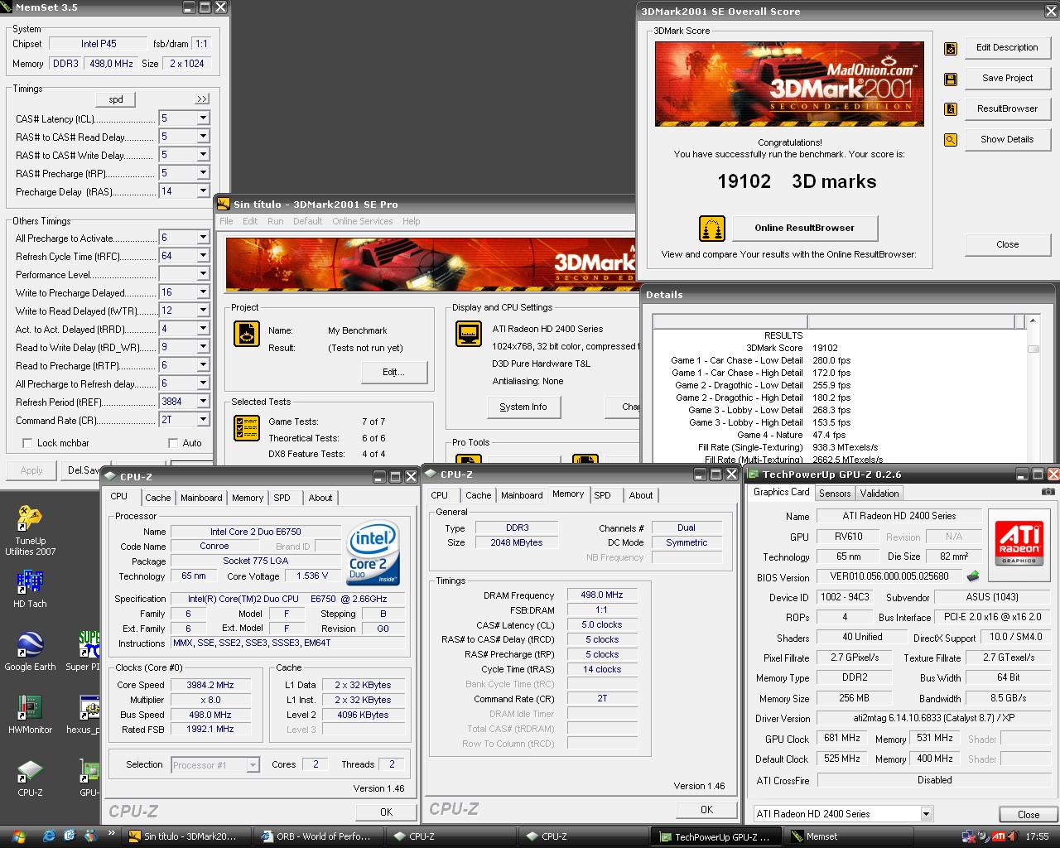
Task: Open File menu in 3DMark2001 SE Pro
Action: tap(226, 221)
